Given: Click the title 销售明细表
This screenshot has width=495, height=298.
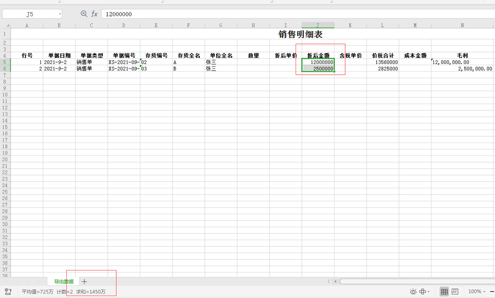Looking at the screenshot, I should coord(300,34).
